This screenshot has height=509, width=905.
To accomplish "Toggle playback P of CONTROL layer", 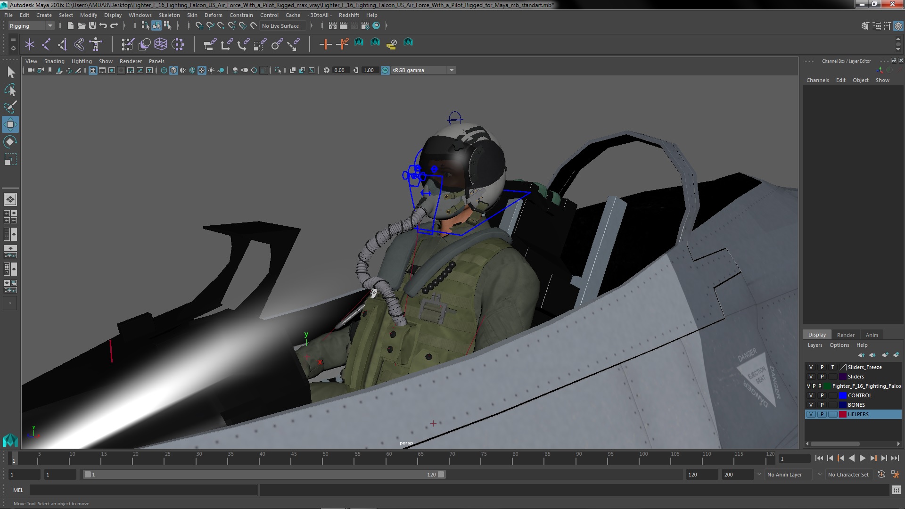I will (x=822, y=395).
